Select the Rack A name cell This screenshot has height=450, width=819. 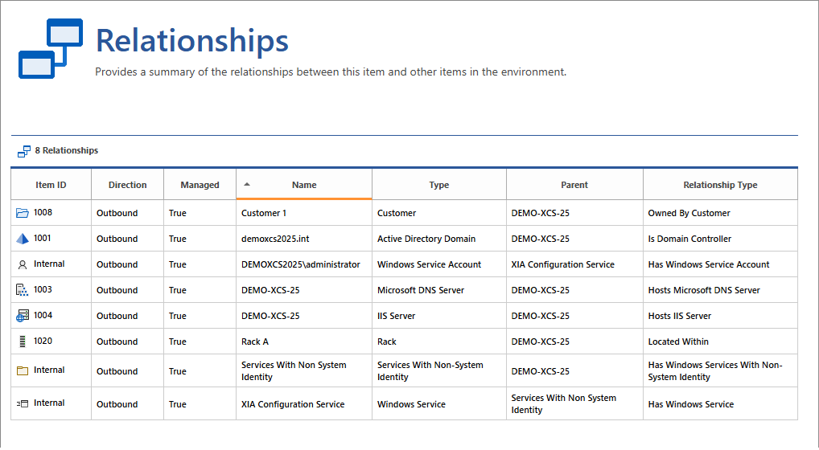255,342
